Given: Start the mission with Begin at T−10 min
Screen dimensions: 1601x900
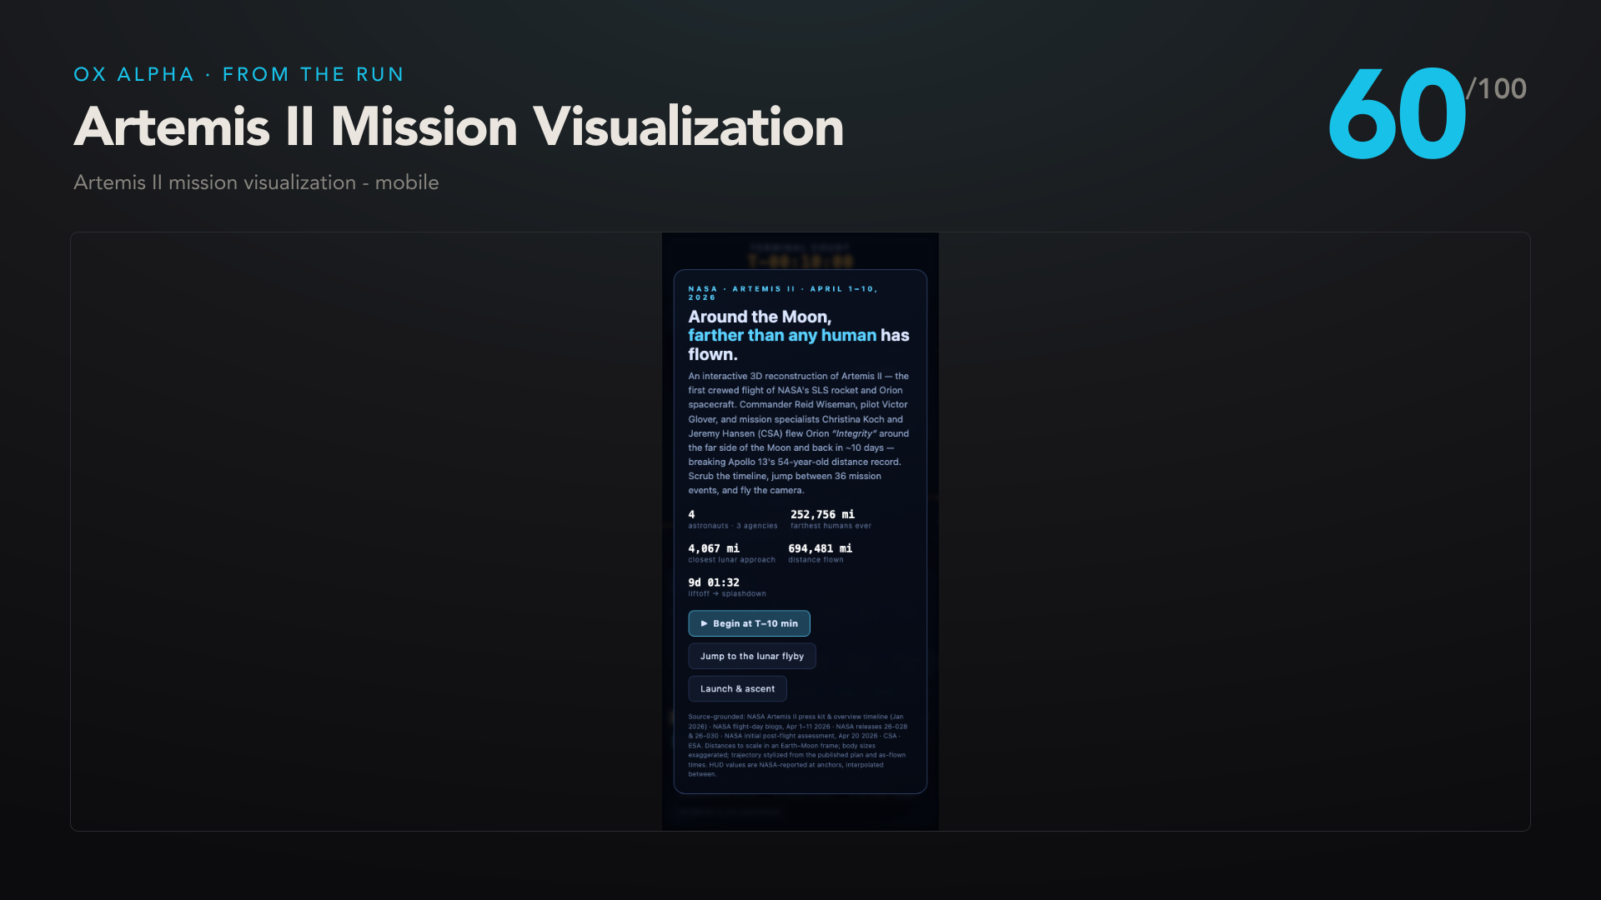Looking at the screenshot, I should [x=749, y=623].
